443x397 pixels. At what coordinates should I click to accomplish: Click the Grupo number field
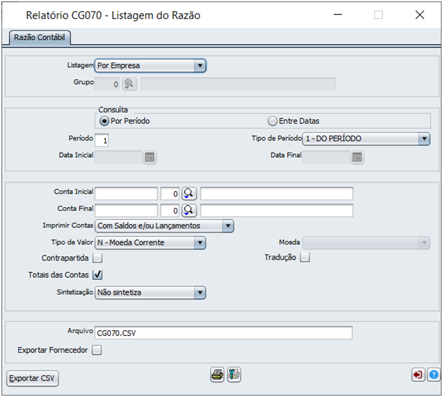(x=107, y=84)
